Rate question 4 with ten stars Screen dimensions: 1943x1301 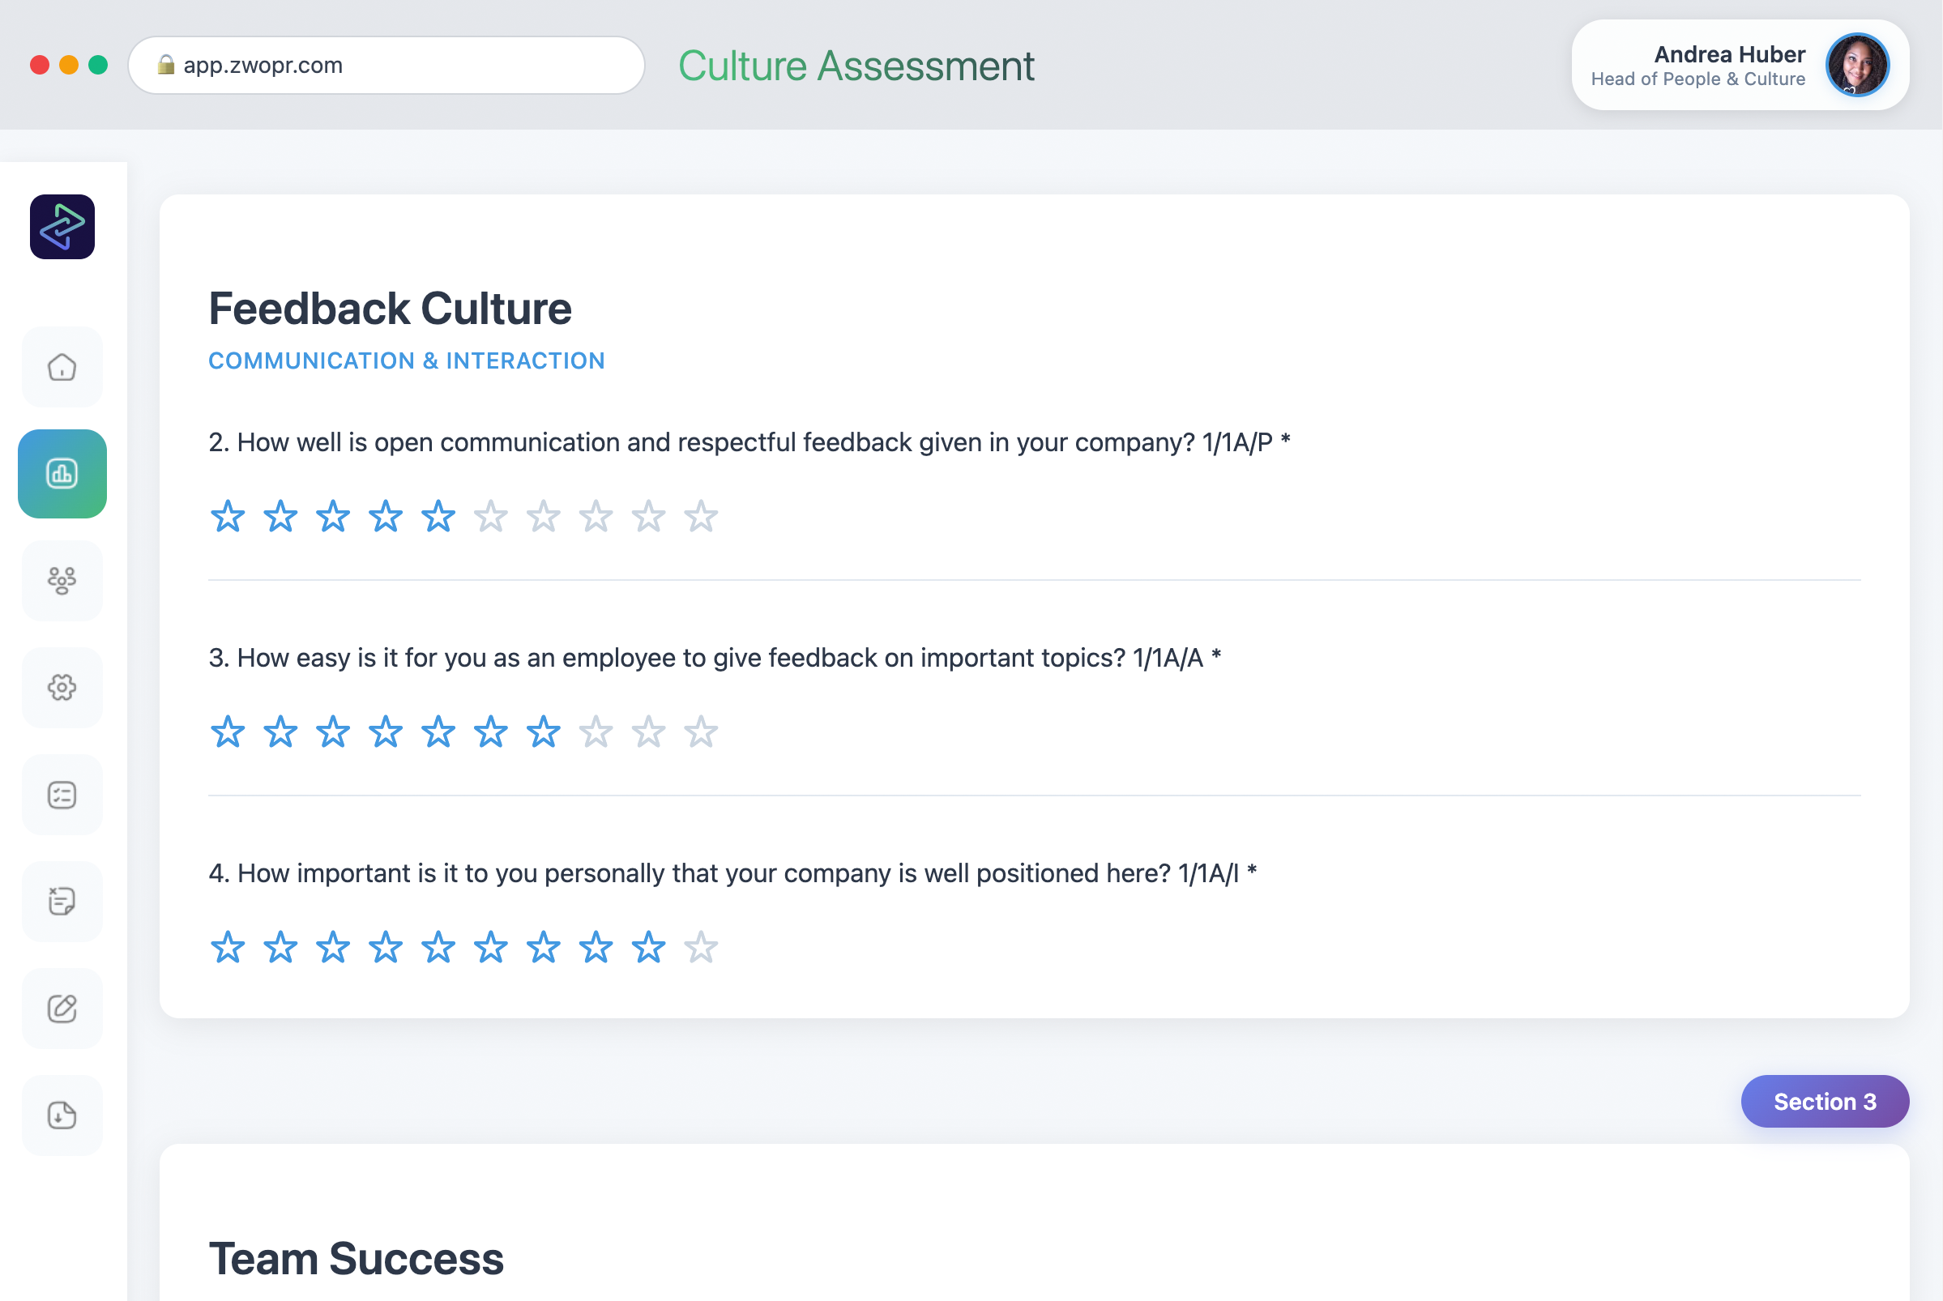(700, 948)
